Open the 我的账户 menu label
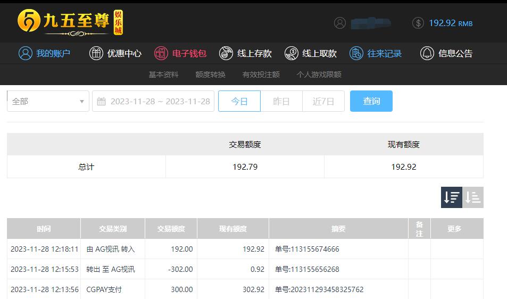The image size is (507, 299). tap(53, 53)
